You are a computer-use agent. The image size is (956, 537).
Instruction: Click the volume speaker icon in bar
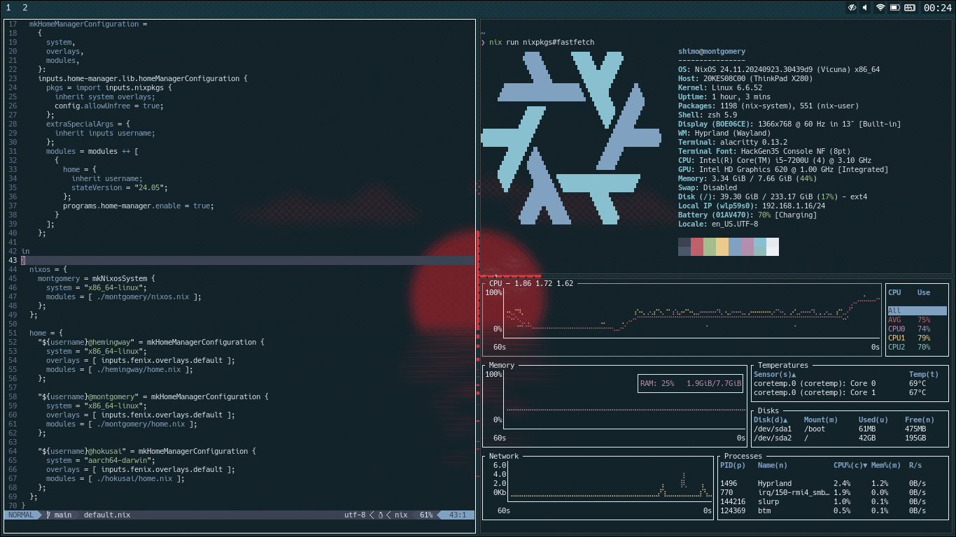865,8
